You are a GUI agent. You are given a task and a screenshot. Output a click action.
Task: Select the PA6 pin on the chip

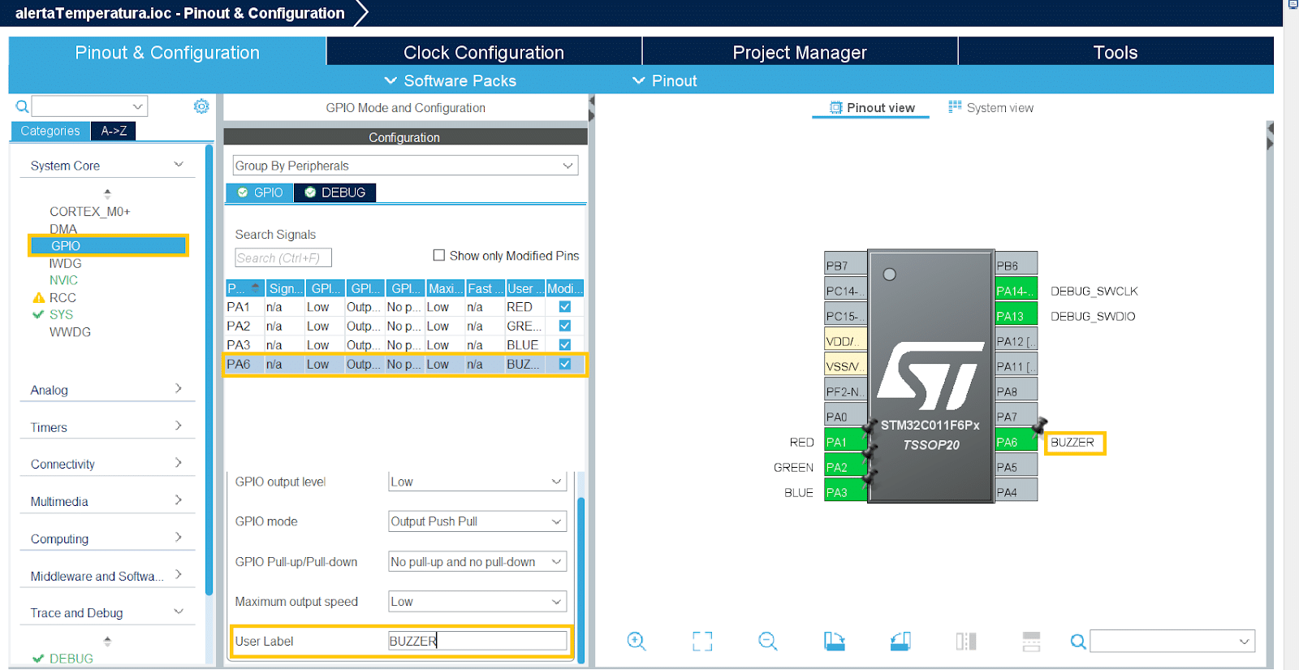point(1015,443)
